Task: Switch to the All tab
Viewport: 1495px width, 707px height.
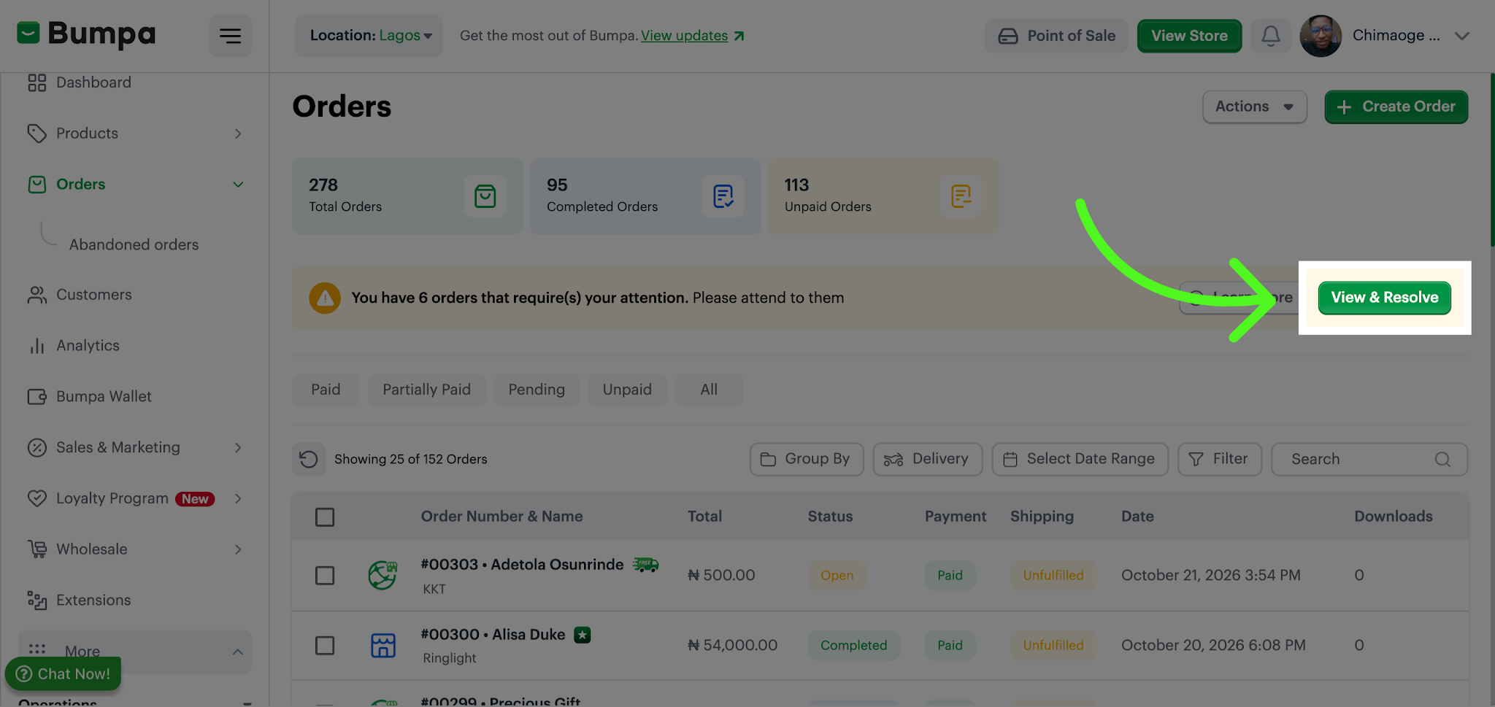Action: 709,390
